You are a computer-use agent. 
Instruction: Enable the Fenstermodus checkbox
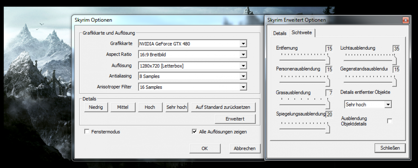click(87, 132)
